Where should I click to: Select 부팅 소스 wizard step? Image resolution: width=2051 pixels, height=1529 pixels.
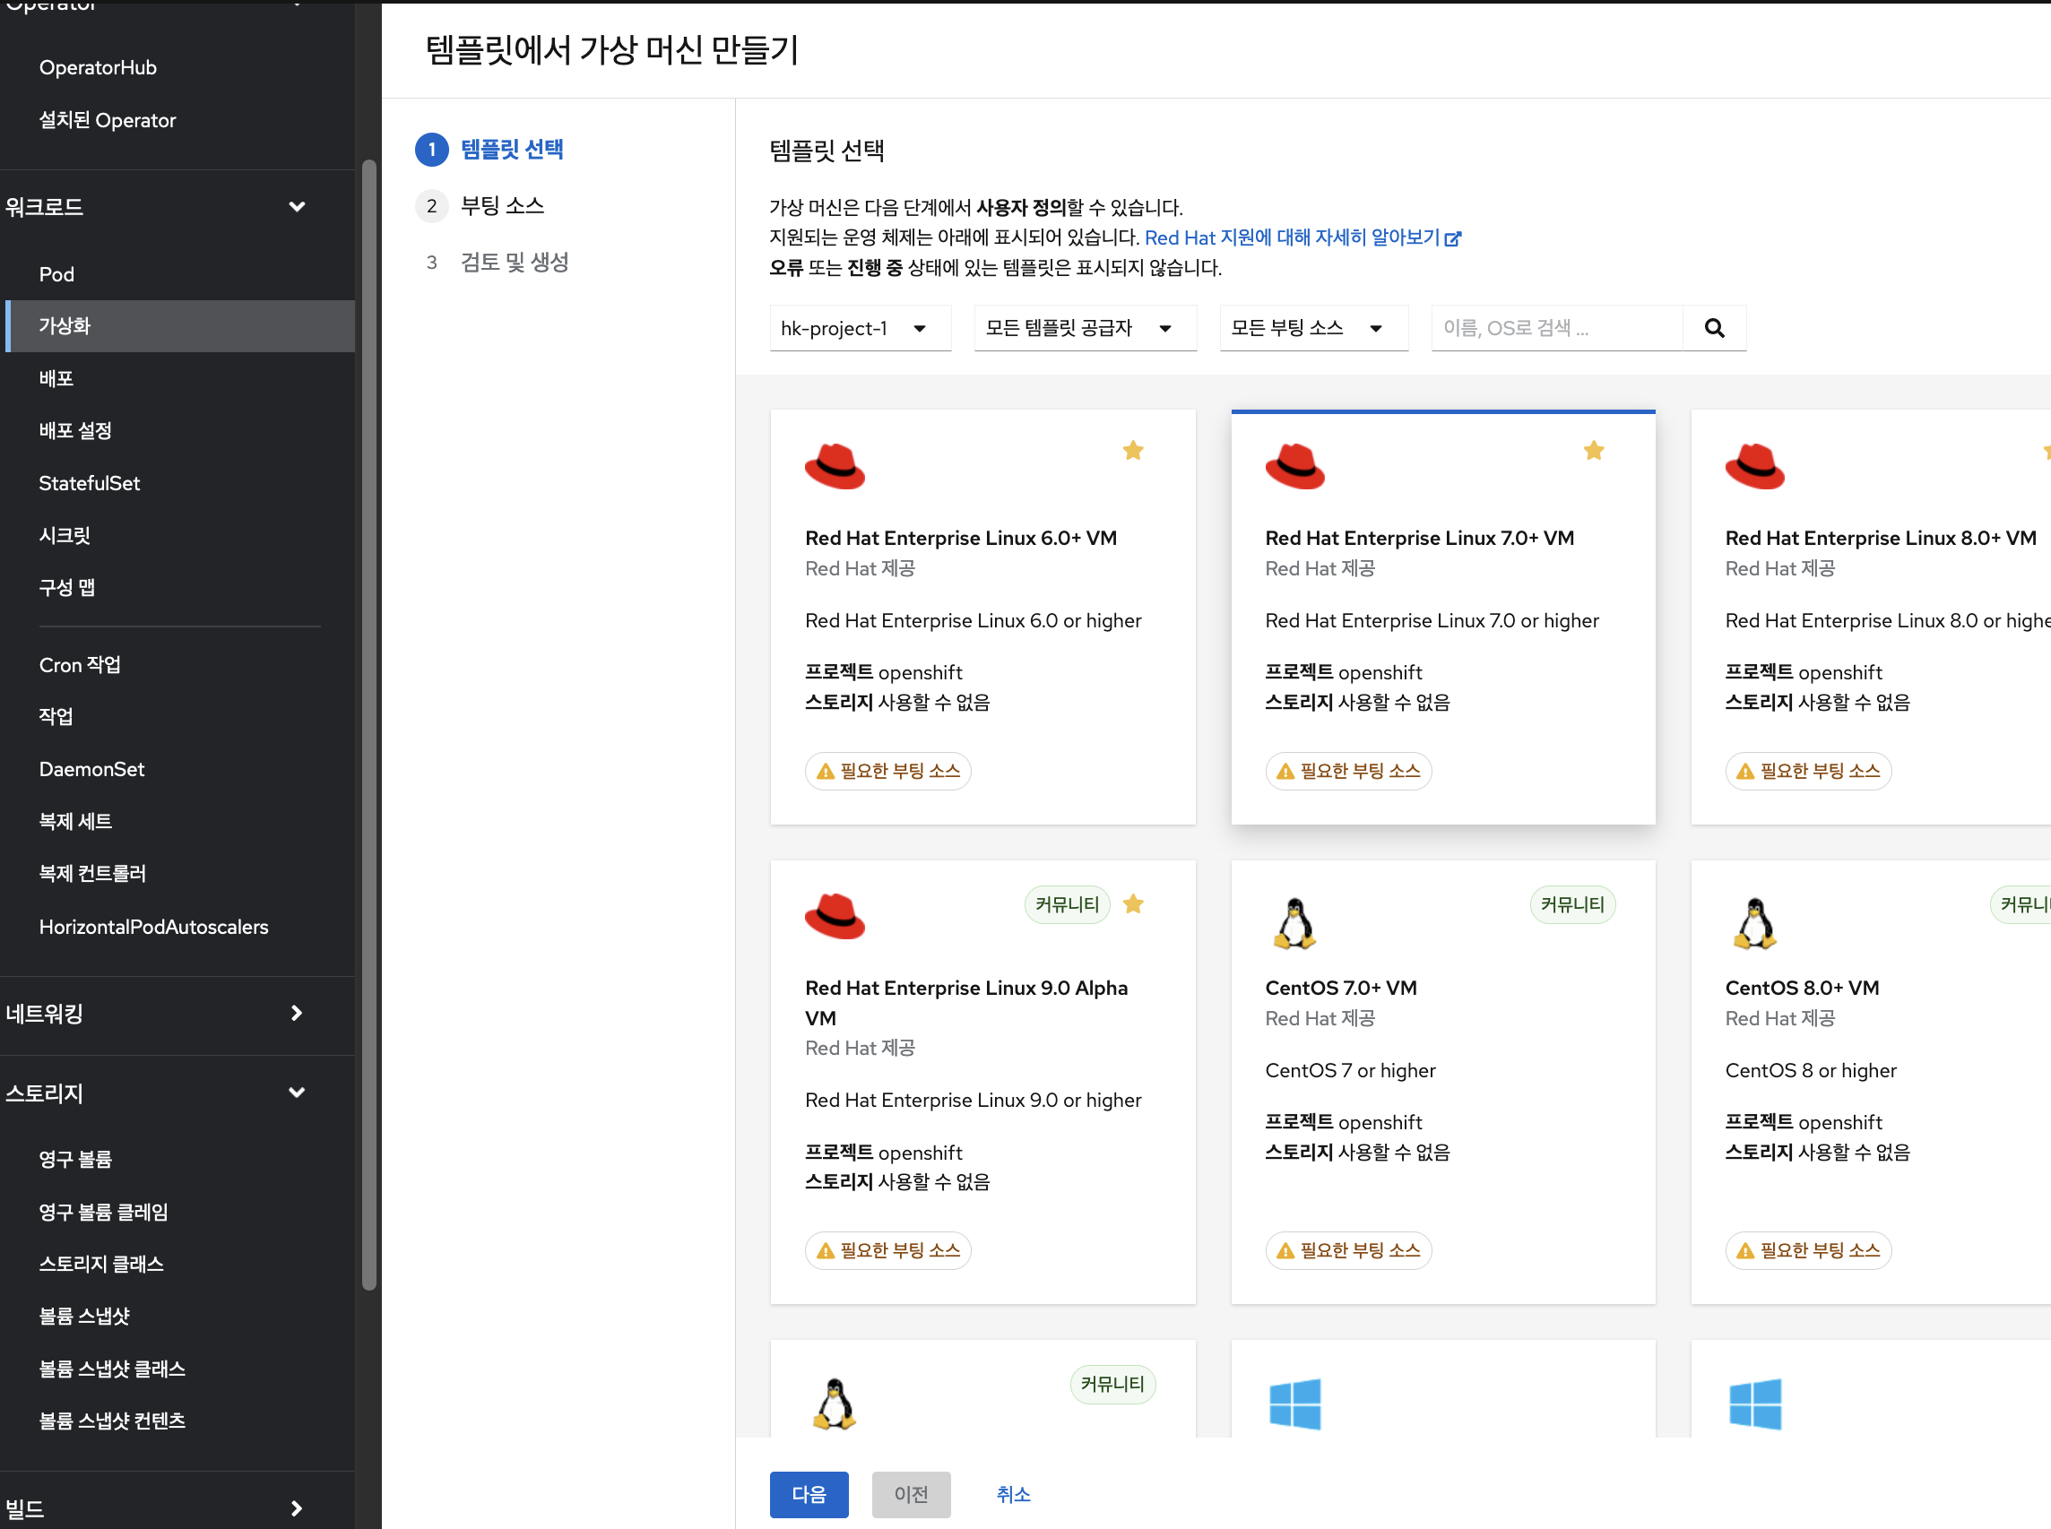(x=503, y=205)
